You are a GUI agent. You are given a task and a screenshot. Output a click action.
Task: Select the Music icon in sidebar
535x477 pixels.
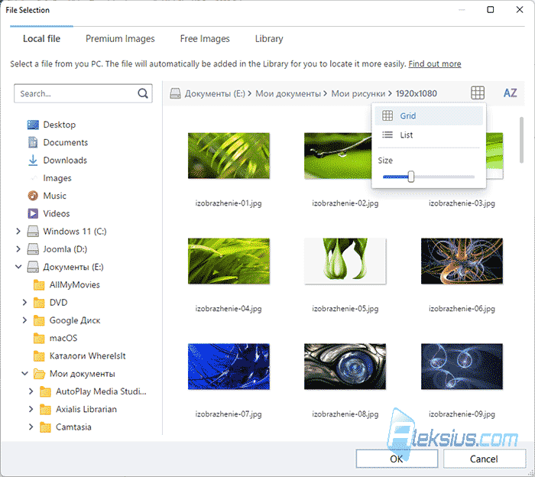click(33, 196)
